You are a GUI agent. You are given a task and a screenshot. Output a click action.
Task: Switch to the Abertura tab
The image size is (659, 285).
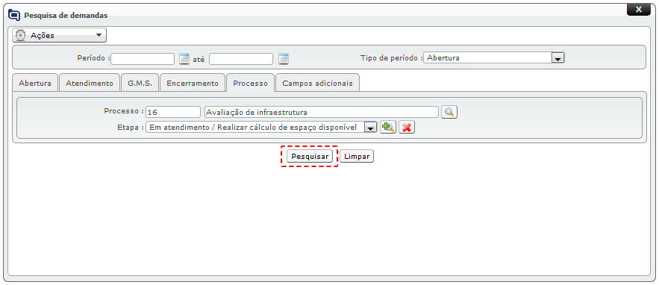click(x=35, y=83)
